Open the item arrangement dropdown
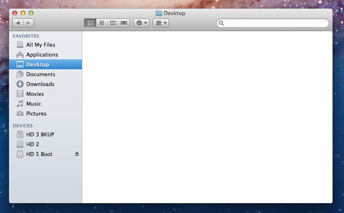Screen dimensions: 344x213 pos(161,23)
